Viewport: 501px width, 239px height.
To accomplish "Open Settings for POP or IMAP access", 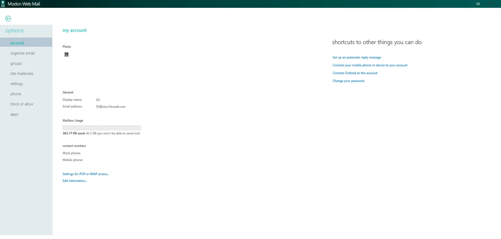I will (86, 174).
